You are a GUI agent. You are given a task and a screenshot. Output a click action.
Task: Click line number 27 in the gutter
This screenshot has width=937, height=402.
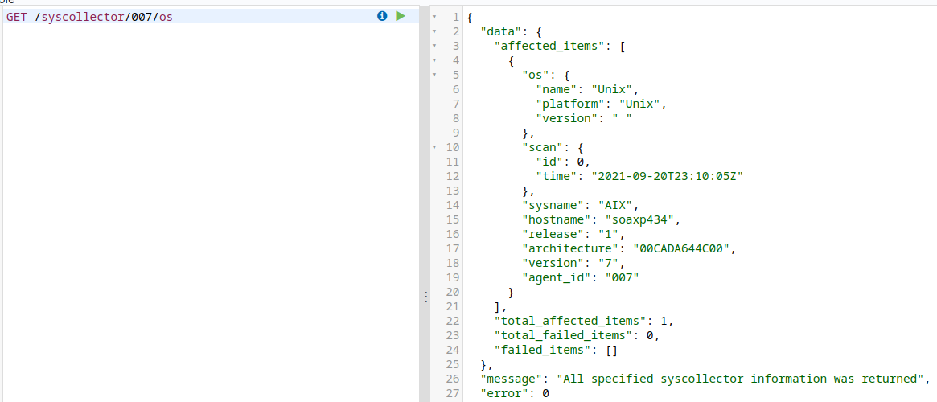coord(452,393)
